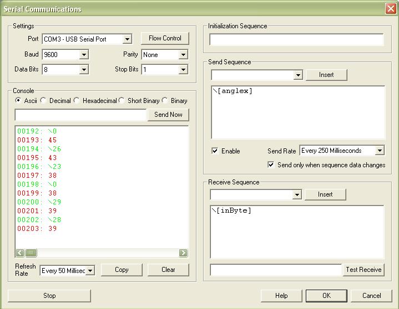Uncheck the Enable send sequence checkbox
Image resolution: width=399 pixels, height=309 pixels.
tap(215, 151)
